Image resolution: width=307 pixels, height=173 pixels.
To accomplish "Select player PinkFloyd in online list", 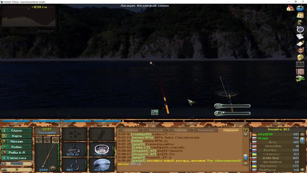I will coord(267,170).
